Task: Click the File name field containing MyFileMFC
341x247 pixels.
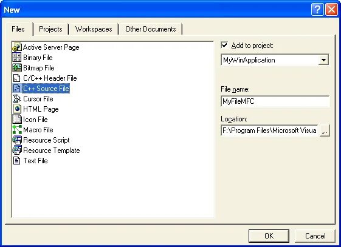Action: point(275,101)
